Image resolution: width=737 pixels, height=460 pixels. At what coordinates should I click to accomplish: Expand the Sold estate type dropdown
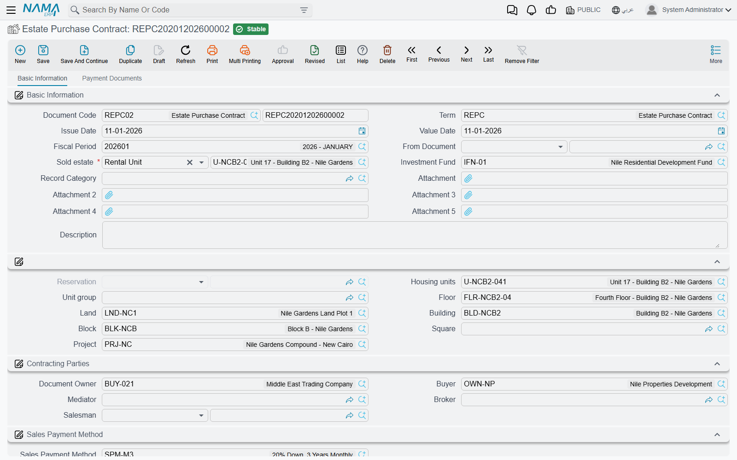click(x=201, y=162)
